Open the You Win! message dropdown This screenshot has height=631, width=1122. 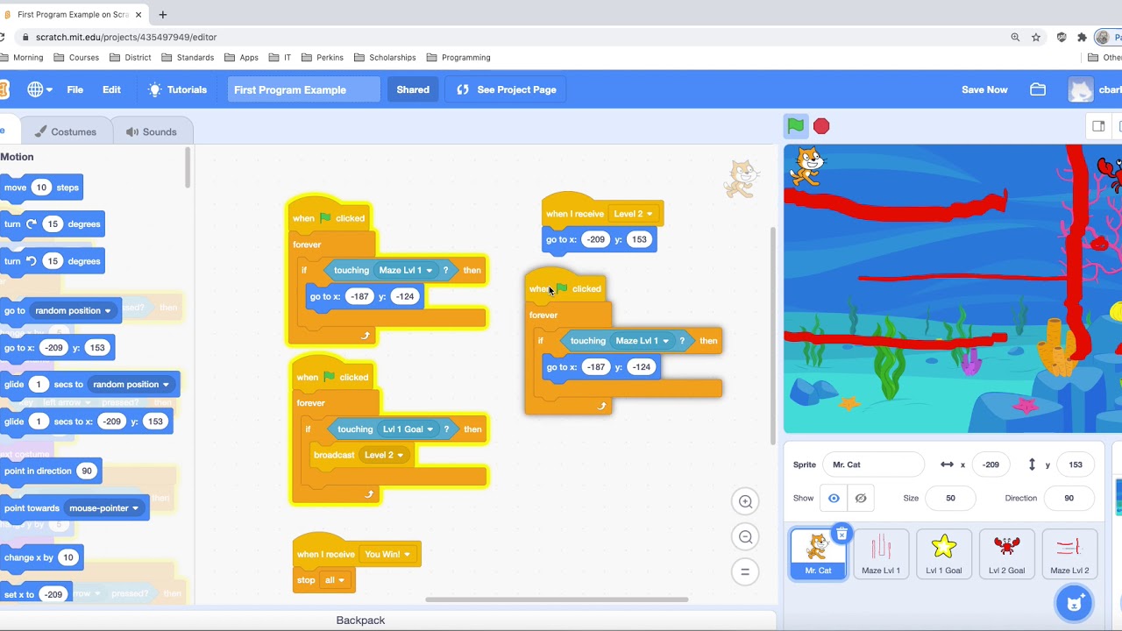coord(387,554)
